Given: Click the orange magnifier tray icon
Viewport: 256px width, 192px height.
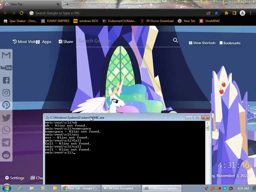Looking at the screenshot, I should click(x=212, y=188).
